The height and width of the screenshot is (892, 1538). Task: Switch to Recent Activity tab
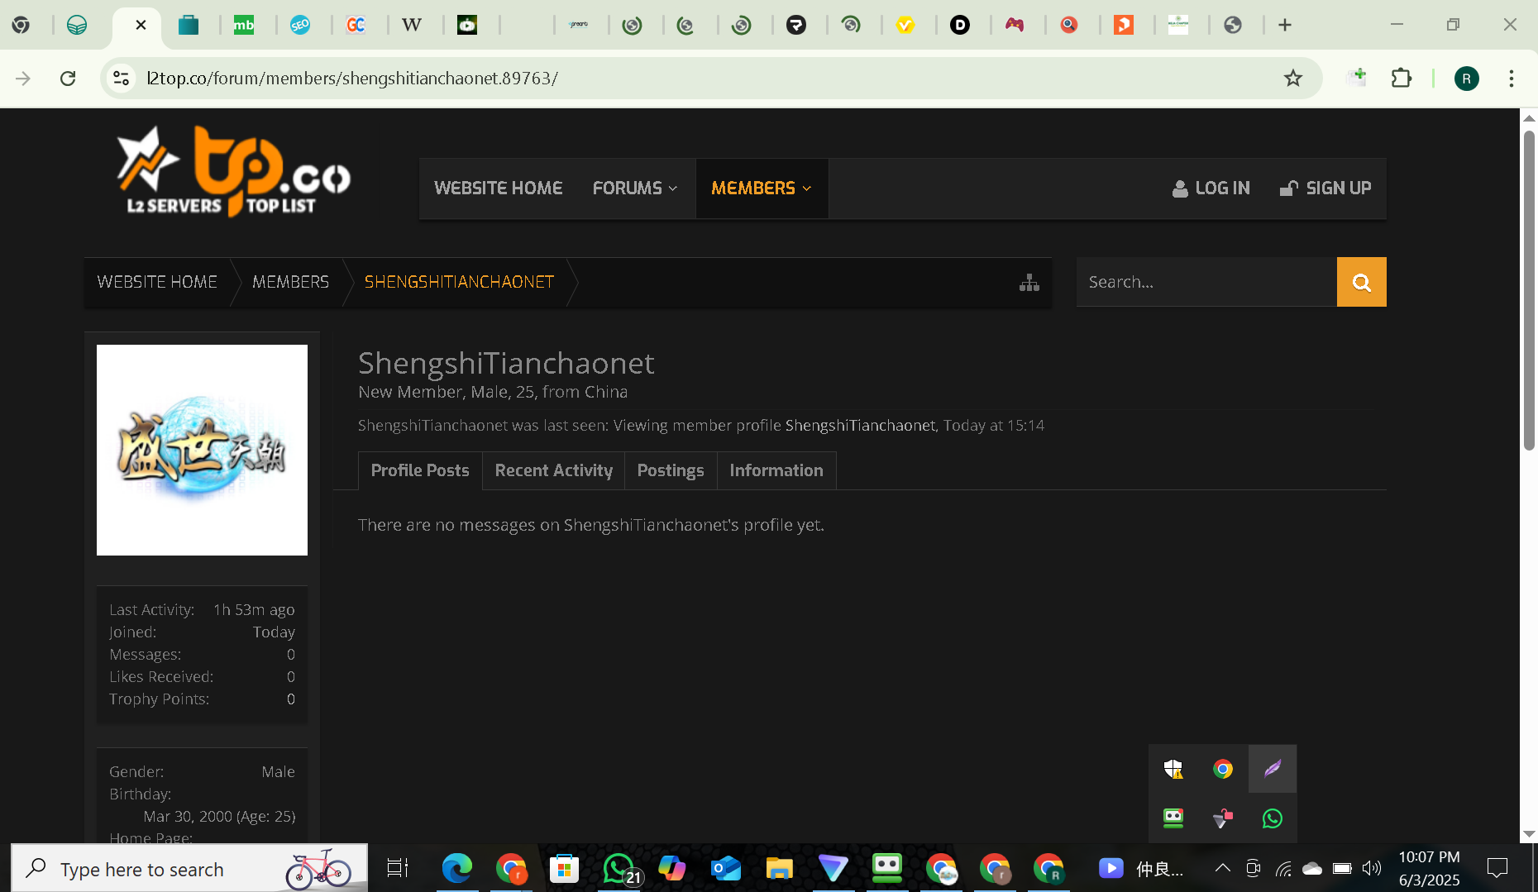(x=553, y=470)
